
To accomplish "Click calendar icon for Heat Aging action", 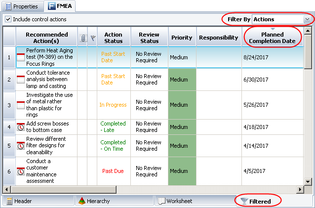I will [x=21, y=57].
